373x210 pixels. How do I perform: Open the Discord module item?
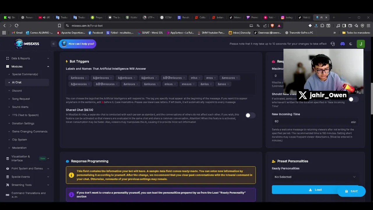click(x=17, y=91)
